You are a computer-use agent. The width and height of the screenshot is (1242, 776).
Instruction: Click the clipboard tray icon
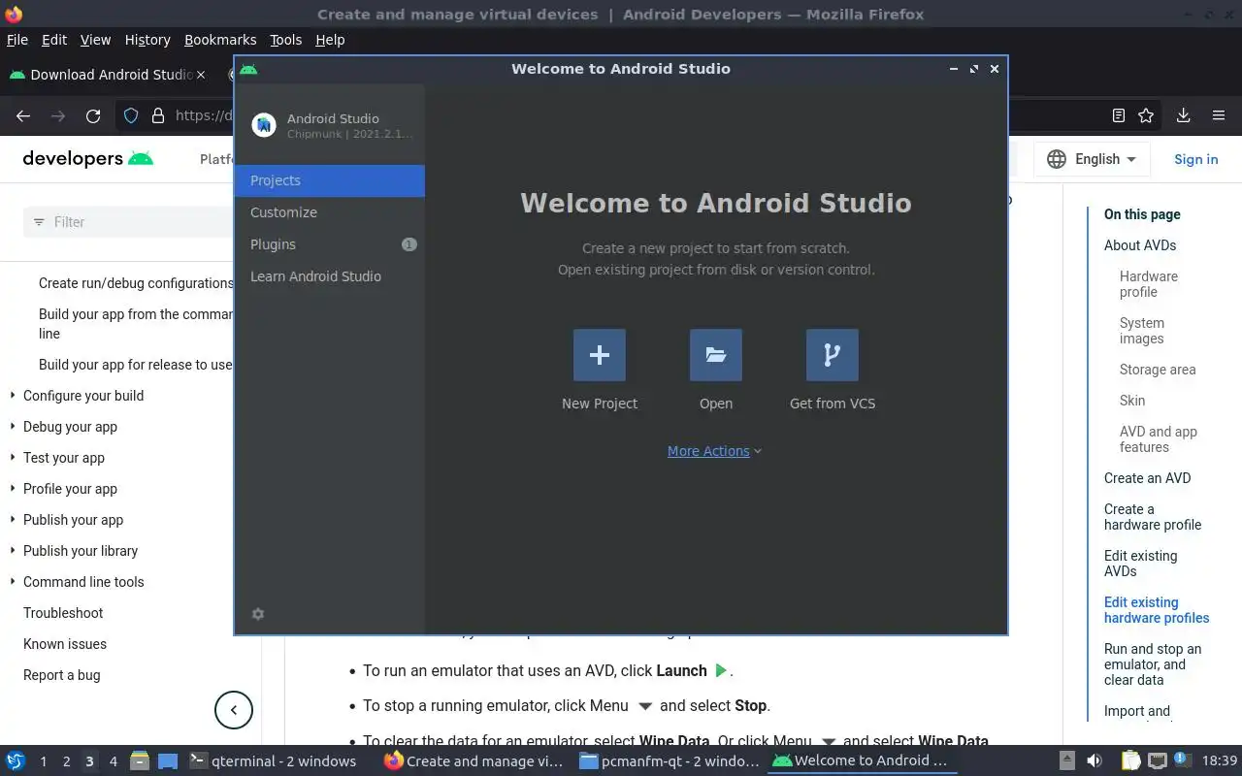coord(1131,761)
